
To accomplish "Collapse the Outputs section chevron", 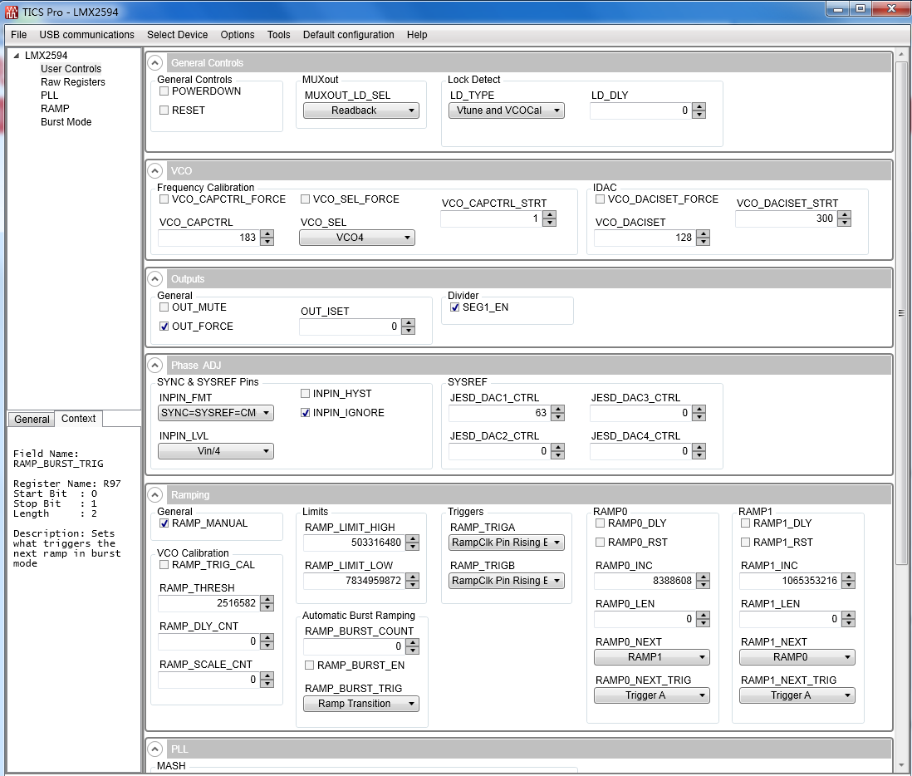I will (154, 279).
